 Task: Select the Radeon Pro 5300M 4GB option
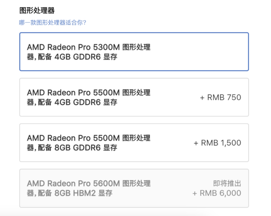tap(134, 52)
